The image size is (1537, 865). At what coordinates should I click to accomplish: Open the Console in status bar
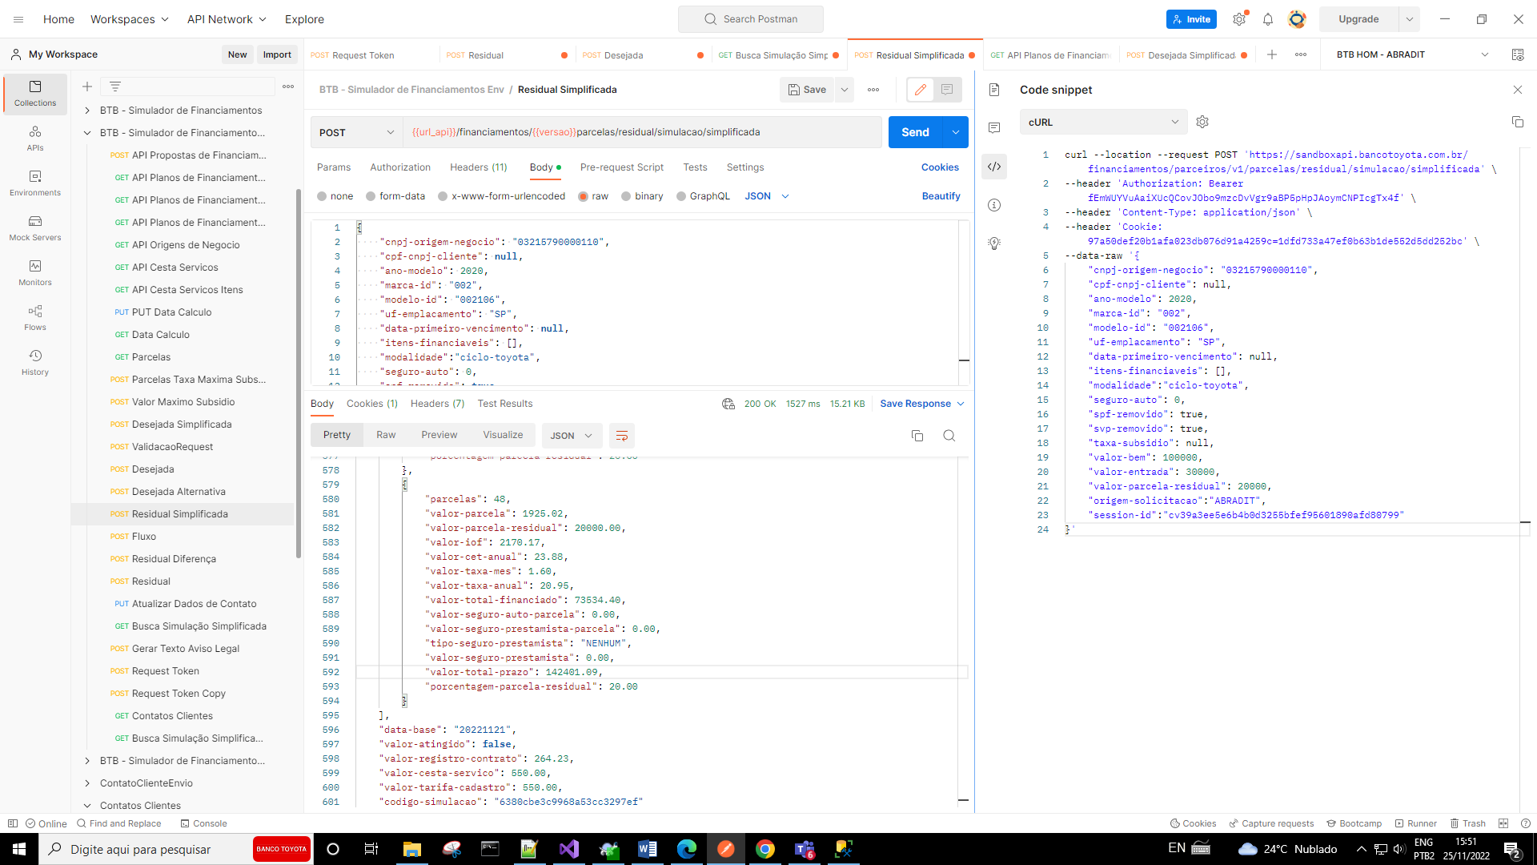tap(203, 823)
